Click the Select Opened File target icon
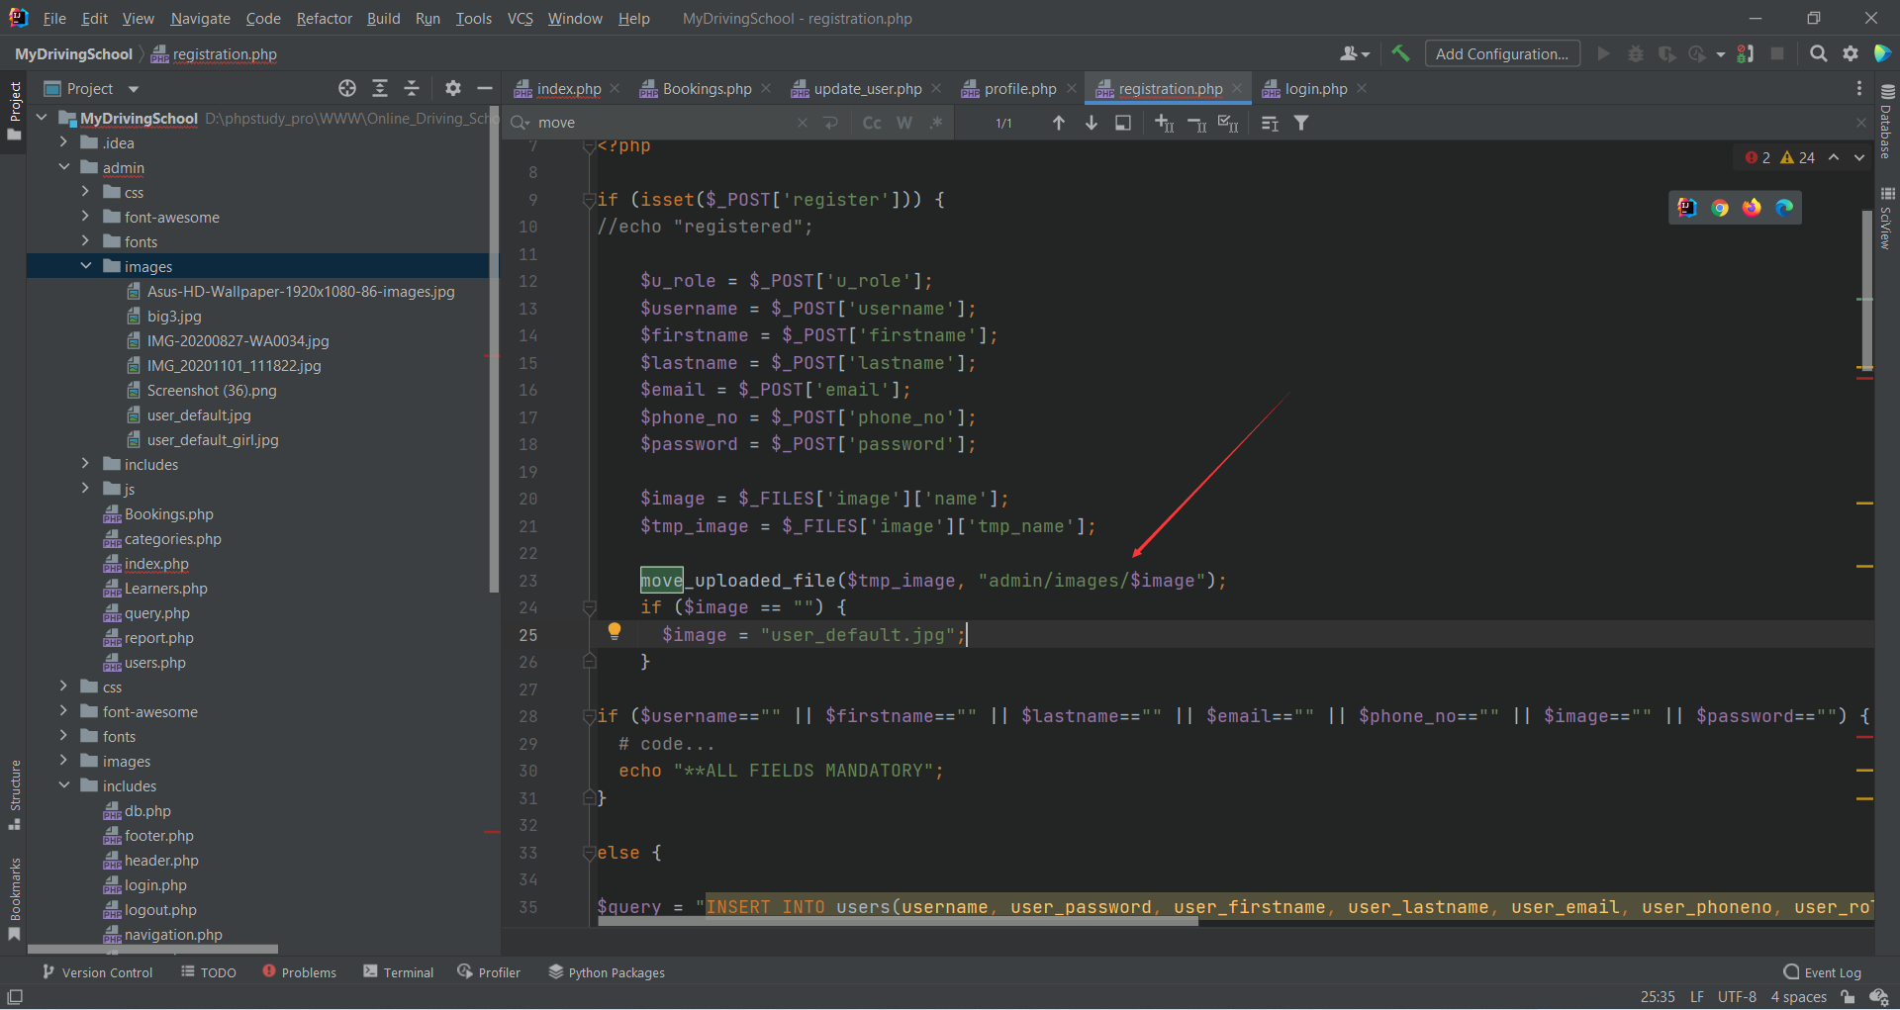This screenshot has height=1010, width=1900. pyautogui.click(x=346, y=89)
